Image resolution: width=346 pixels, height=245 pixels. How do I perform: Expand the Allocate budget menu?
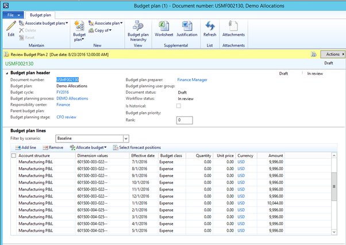point(90,148)
